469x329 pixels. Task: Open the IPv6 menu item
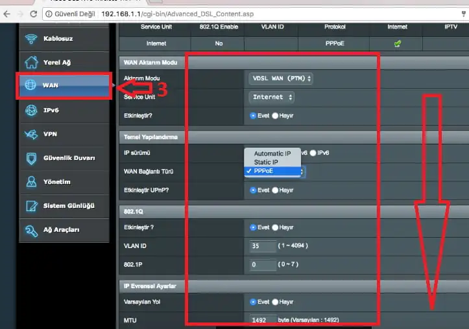click(64, 110)
